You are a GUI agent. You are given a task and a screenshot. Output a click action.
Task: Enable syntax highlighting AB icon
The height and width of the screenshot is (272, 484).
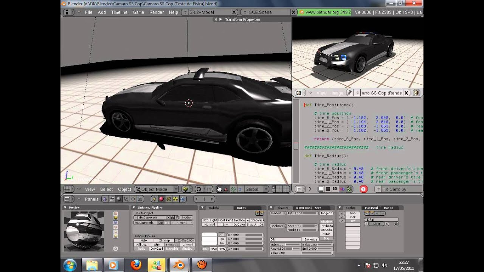(x=342, y=189)
